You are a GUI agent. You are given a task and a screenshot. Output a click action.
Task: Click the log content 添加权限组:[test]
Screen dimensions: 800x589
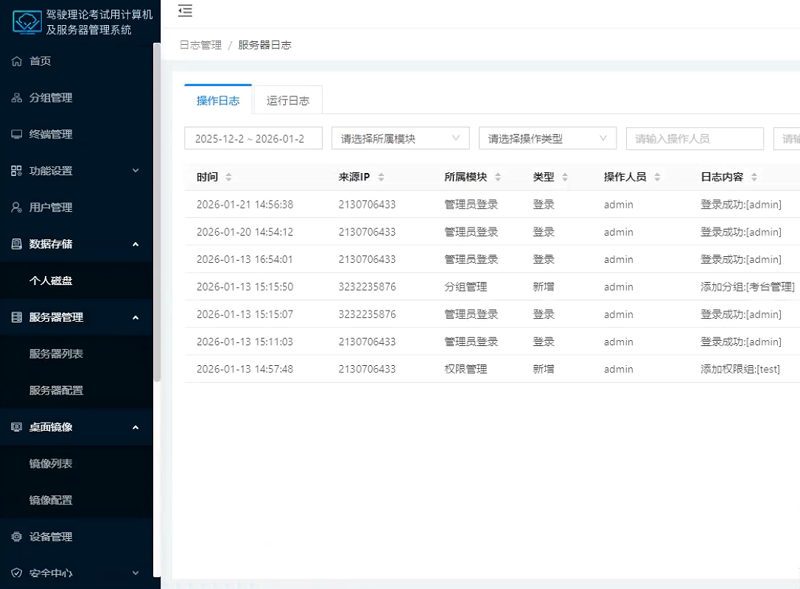tap(740, 369)
